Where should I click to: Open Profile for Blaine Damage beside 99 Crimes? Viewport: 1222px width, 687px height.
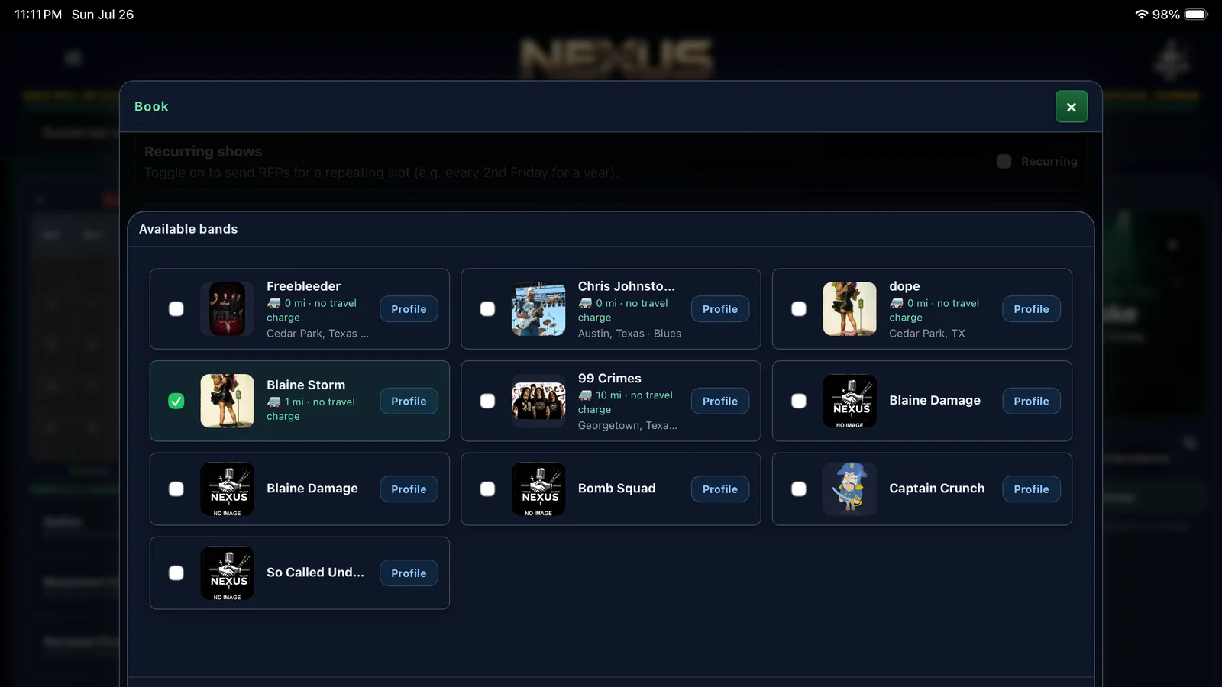tap(1031, 401)
